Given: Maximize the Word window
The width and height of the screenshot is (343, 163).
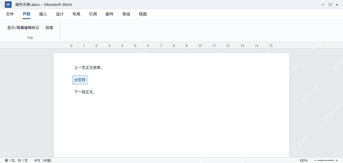Looking at the screenshot, I should (x=330, y=5).
